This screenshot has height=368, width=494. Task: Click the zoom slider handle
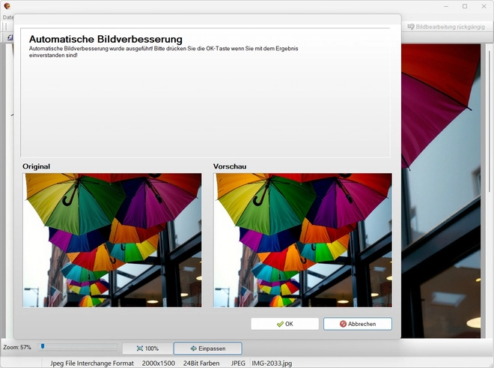click(43, 346)
